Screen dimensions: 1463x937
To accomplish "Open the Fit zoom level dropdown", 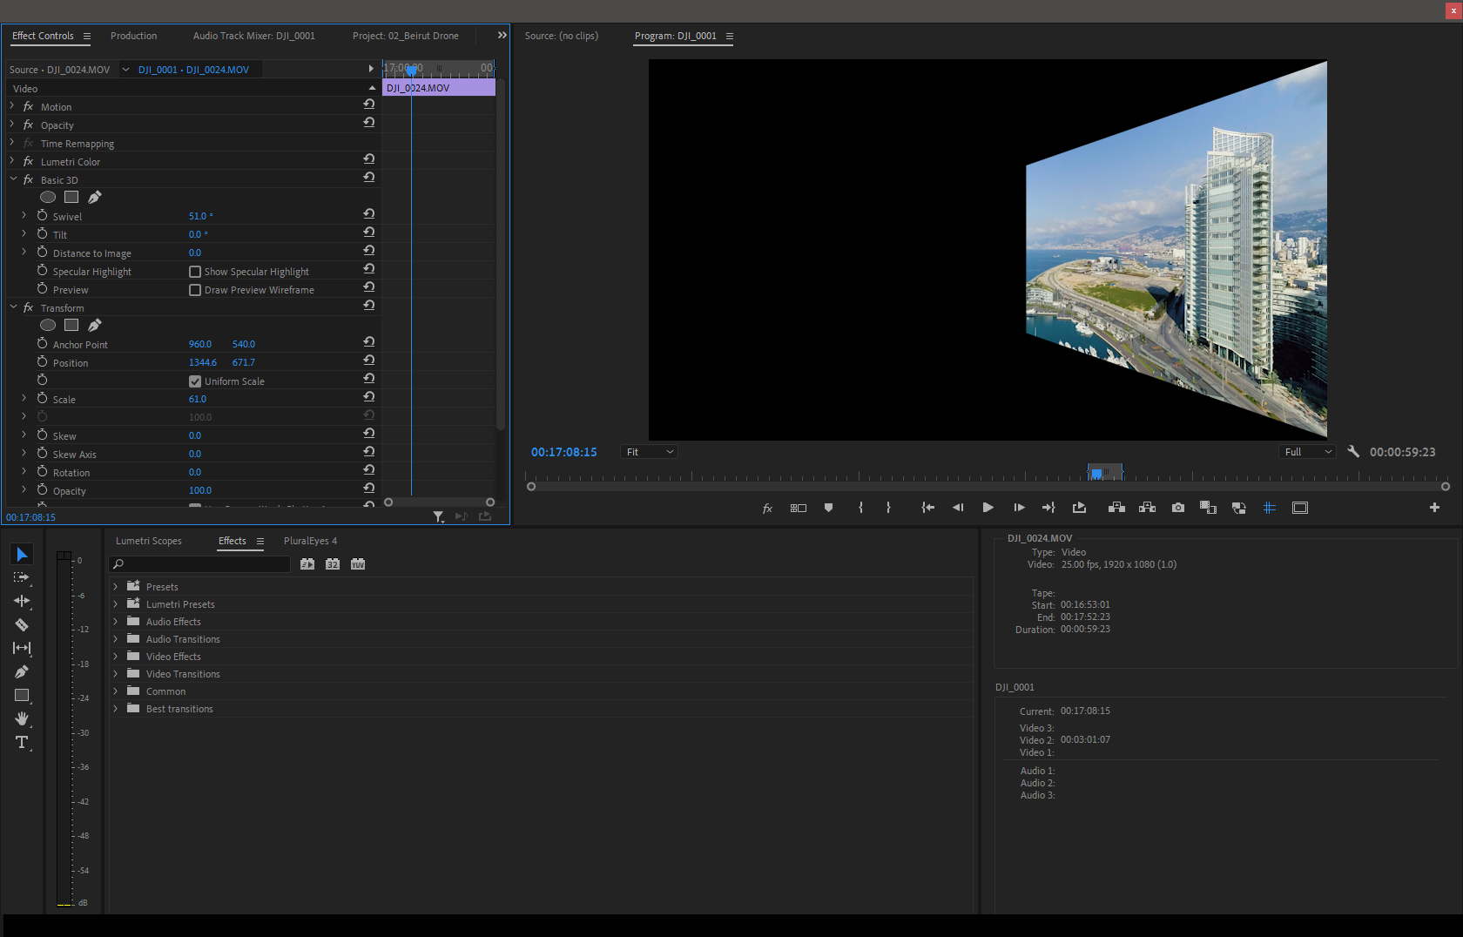I will (x=648, y=451).
